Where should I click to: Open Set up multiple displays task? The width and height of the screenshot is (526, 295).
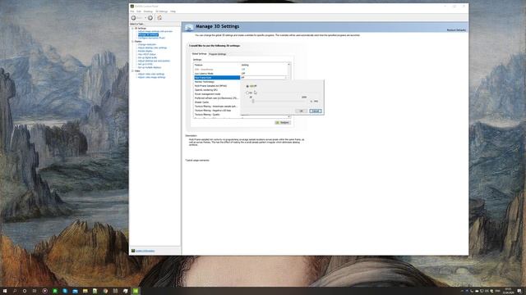[x=150, y=67]
